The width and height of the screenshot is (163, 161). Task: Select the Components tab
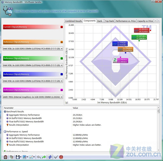tap(90, 21)
